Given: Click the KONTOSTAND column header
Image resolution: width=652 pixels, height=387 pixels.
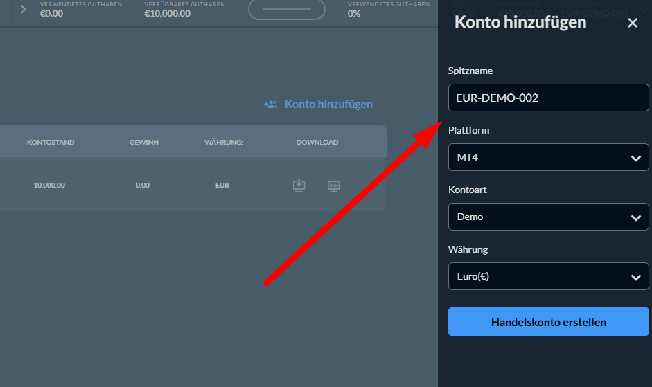Looking at the screenshot, I should (51, 142).
